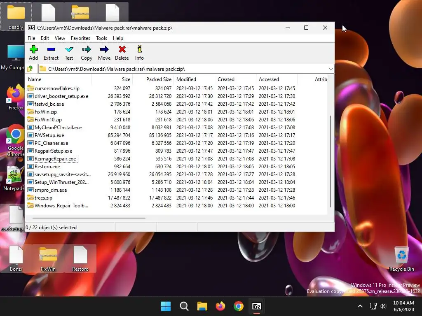Select Firefox desktop shortcut

[16, 97]
